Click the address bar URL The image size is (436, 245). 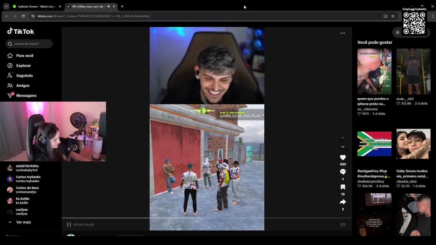coord(94,16)
